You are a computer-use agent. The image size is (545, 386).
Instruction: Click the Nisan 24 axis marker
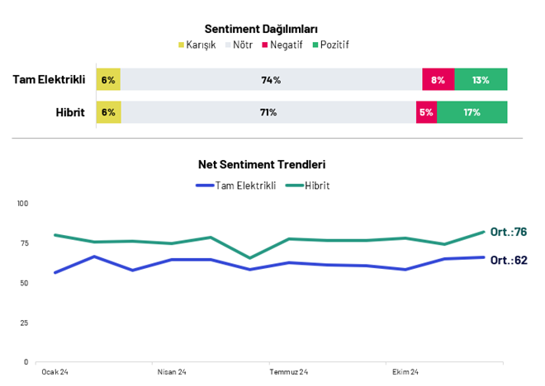click(172, 372)
